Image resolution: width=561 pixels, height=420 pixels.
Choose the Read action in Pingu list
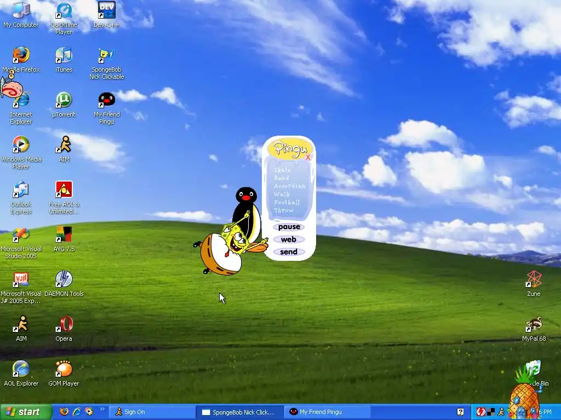(x=282, y=178)
